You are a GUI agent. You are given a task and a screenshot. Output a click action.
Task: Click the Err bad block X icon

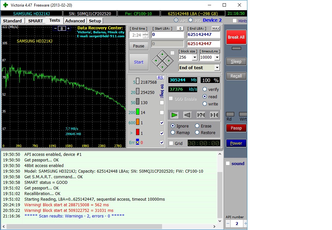point(138,142)
